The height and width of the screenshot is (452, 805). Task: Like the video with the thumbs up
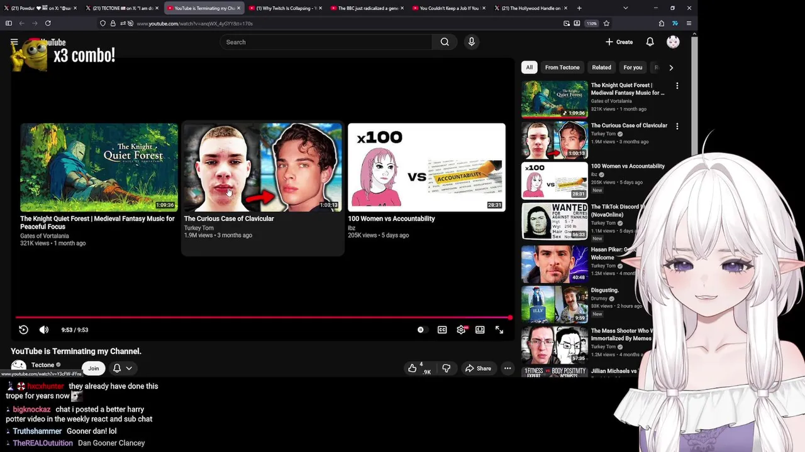coord(419,369)
